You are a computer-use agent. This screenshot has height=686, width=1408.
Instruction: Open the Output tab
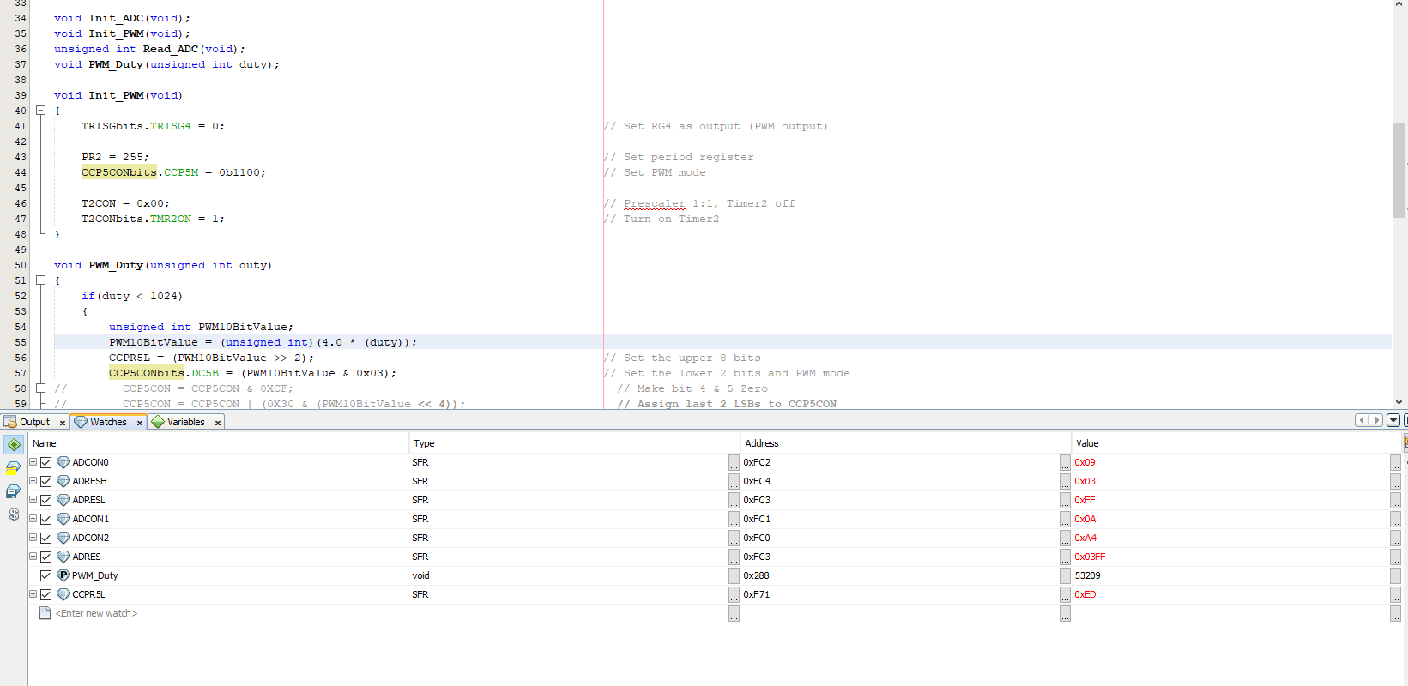coord(34,422)
